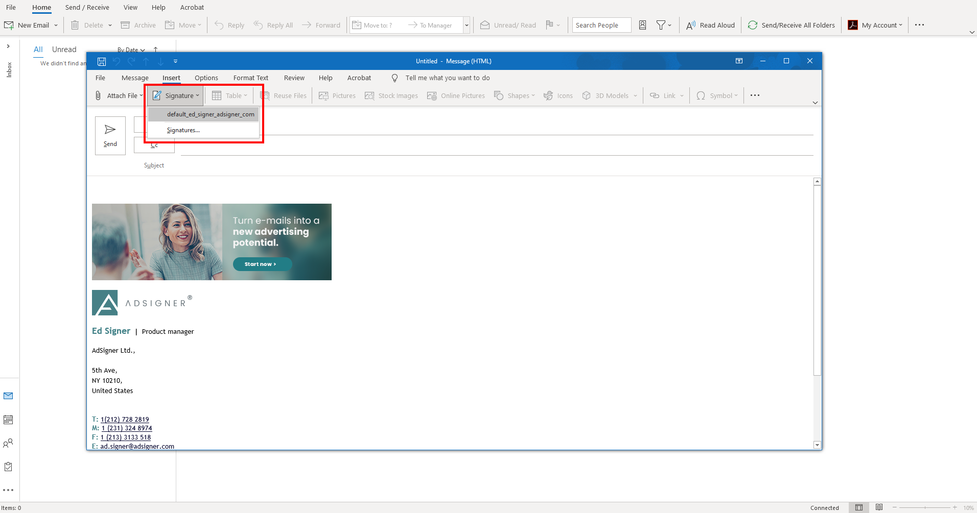This screenshot has height=513, width=977.
Task: Open the Shapes dropdown
Action: 515,95
